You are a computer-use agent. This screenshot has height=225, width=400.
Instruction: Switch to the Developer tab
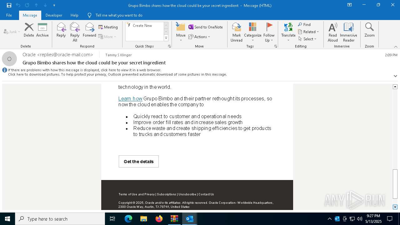(54, 15)
